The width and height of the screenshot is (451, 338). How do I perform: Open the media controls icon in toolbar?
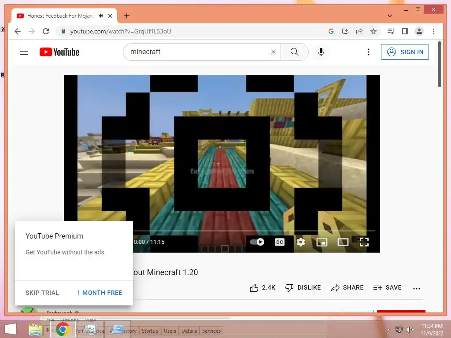coord(391,31)
